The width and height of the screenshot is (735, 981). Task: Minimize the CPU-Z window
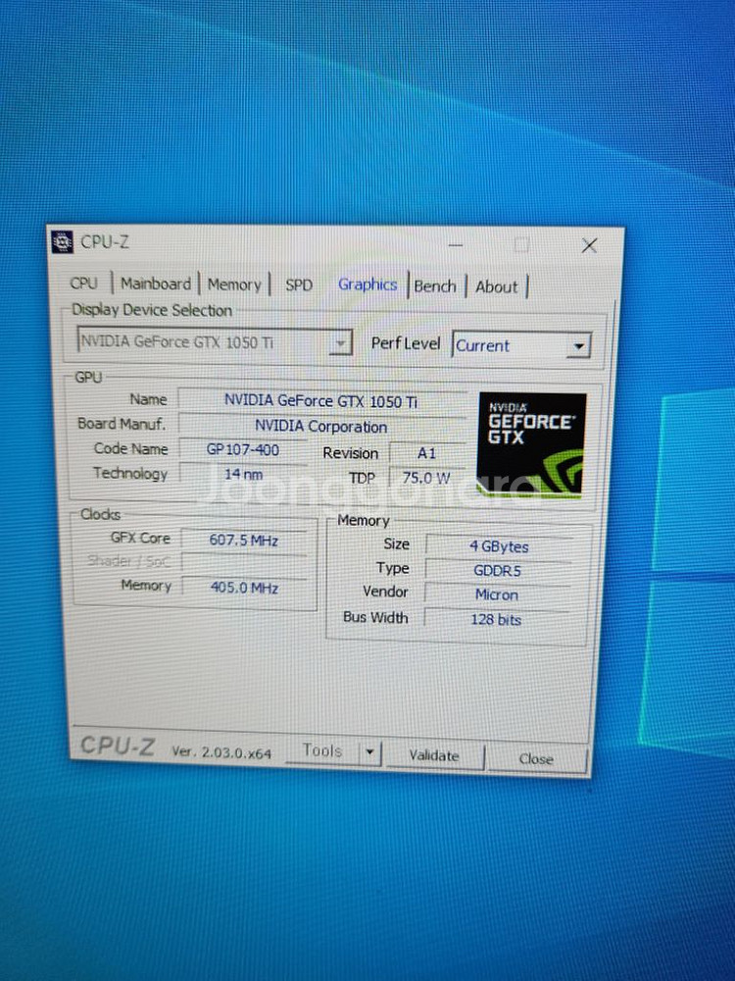pos(456,244)
